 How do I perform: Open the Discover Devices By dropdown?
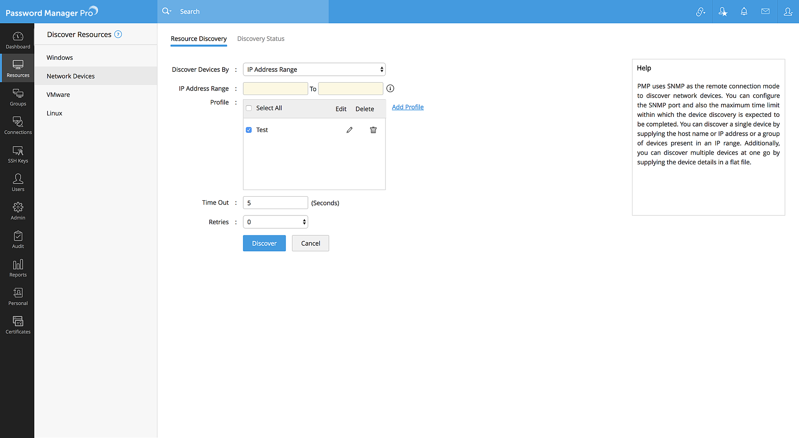[x=314, y=69]
